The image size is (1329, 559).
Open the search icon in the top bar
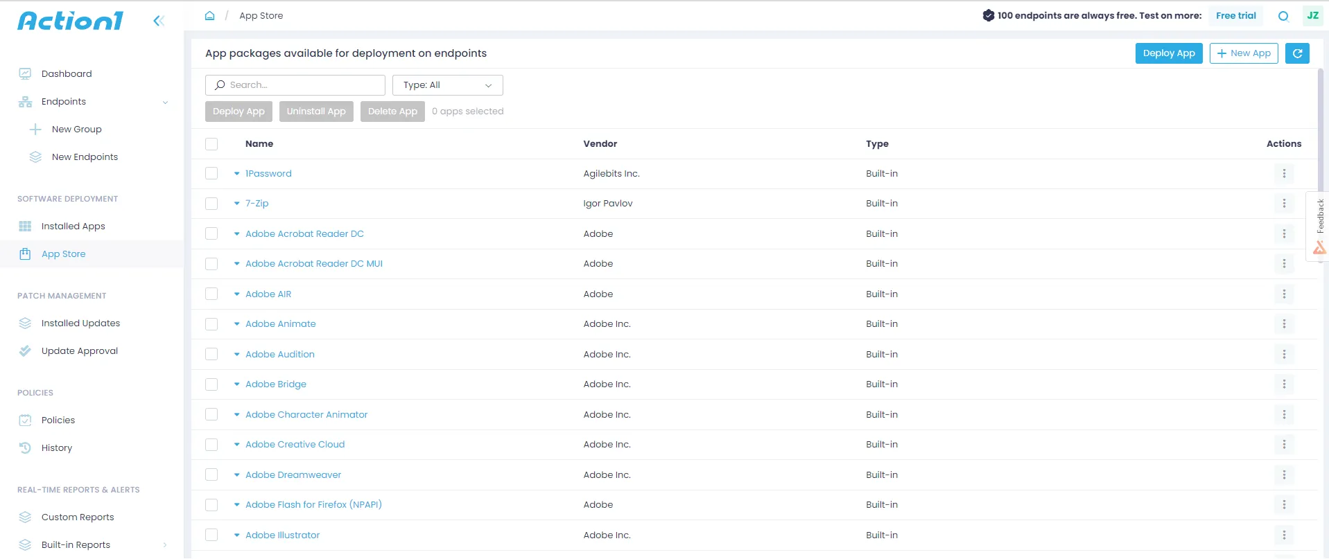1283,16
